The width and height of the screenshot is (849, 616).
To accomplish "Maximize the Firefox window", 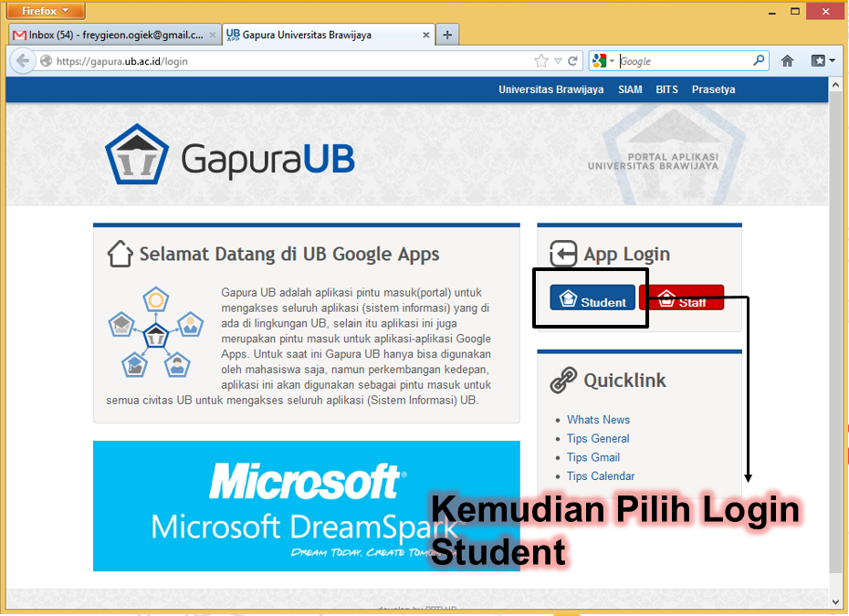I will [795, 11].
